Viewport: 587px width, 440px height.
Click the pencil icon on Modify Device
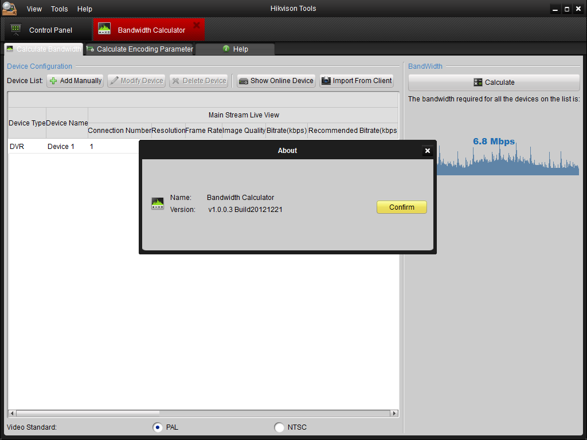pos(114,80)
